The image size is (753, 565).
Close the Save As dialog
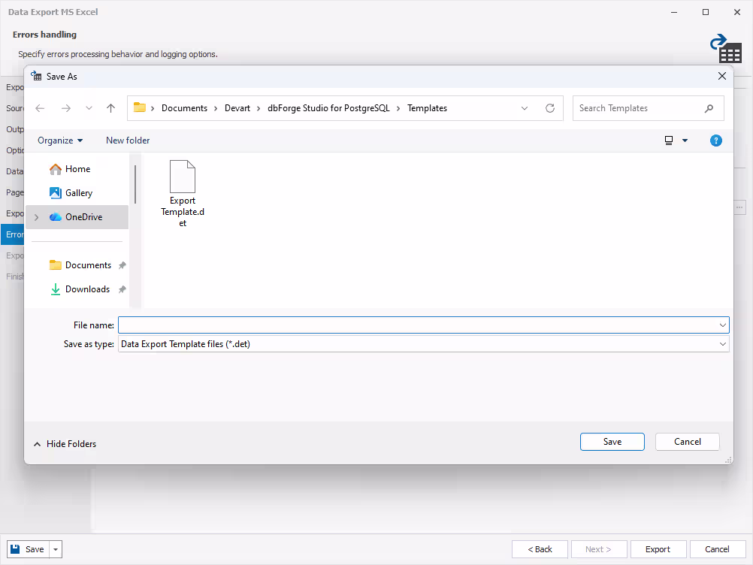[x=721, y=77]
